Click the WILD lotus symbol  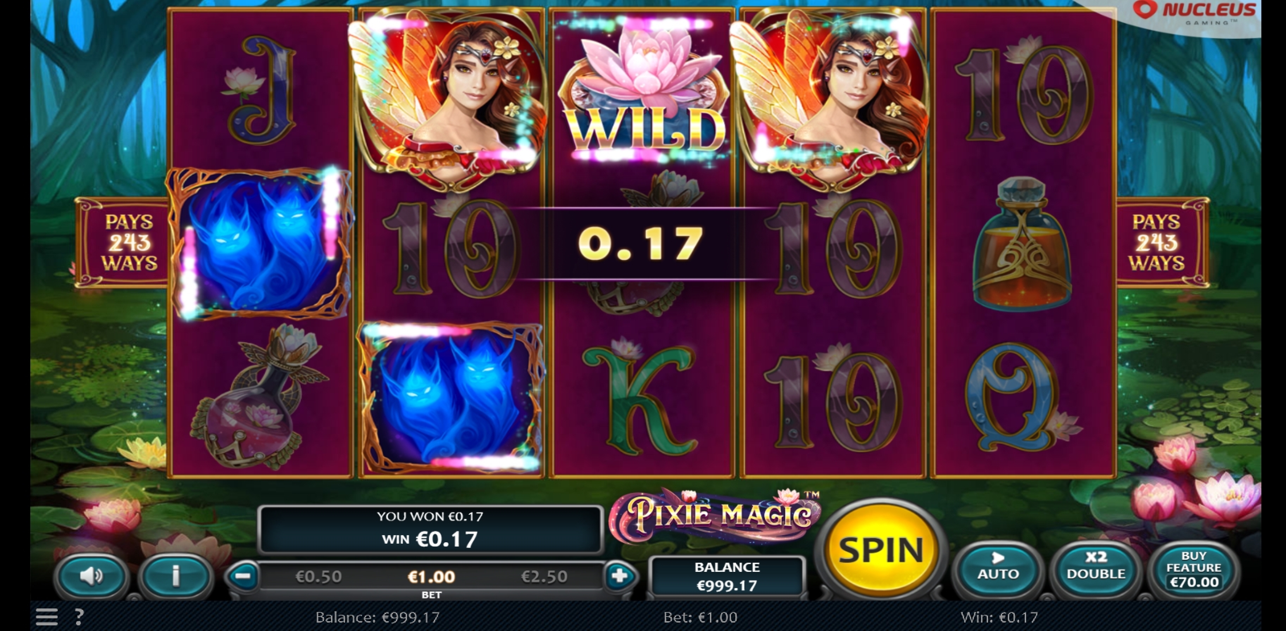point(642,90)
